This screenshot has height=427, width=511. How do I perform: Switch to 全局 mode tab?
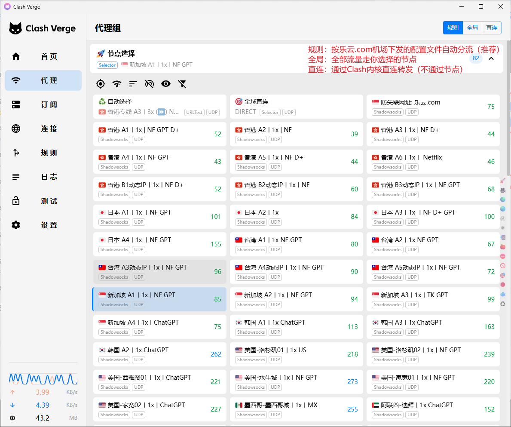point(472,28)
